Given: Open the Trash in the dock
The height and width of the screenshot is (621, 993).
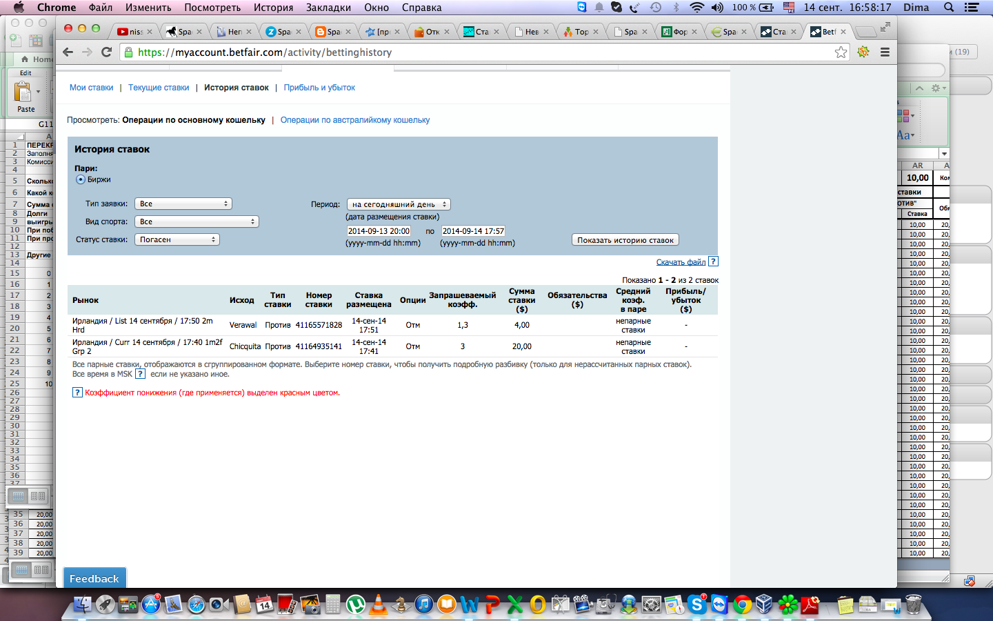Looking at the screenshot, I should (913, 605).
